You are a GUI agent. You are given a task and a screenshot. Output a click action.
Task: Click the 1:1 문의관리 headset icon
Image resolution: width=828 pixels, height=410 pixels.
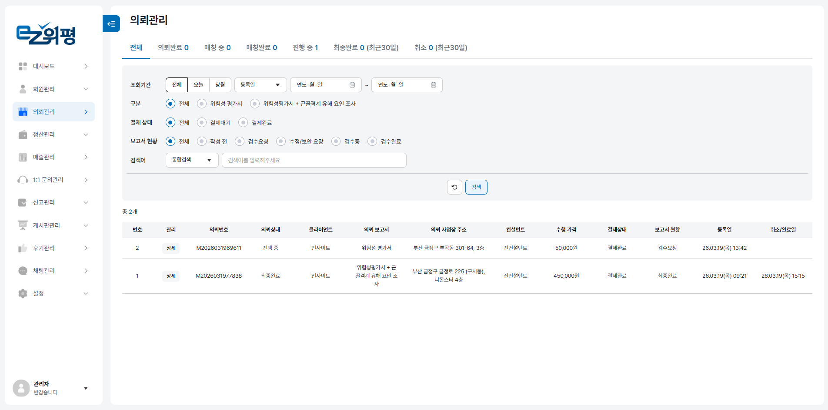point(23,180)
